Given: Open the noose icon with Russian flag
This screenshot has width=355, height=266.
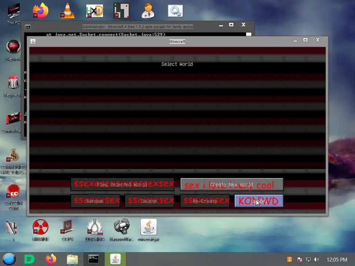Looking at the screenshot, I should point(95,230).
